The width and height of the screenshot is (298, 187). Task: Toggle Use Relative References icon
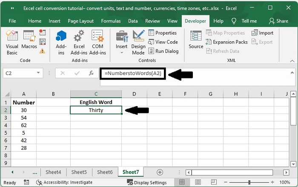tap(43, 41)
